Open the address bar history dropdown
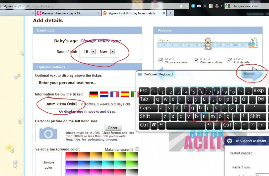Viewport: 269px width, 176px height. 186,6
